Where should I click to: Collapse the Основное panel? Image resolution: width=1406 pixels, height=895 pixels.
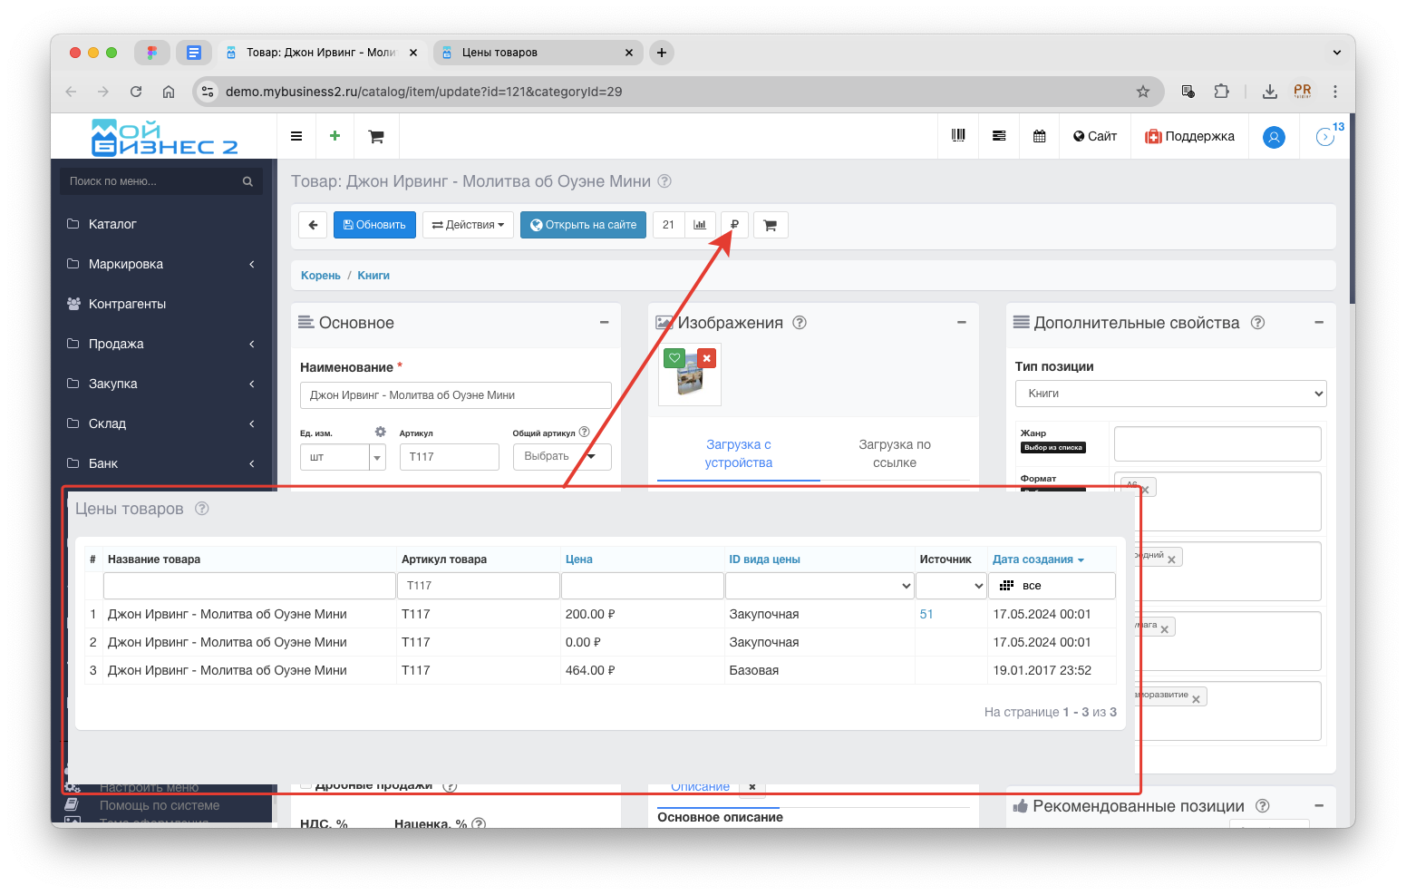tap(604, 322)
